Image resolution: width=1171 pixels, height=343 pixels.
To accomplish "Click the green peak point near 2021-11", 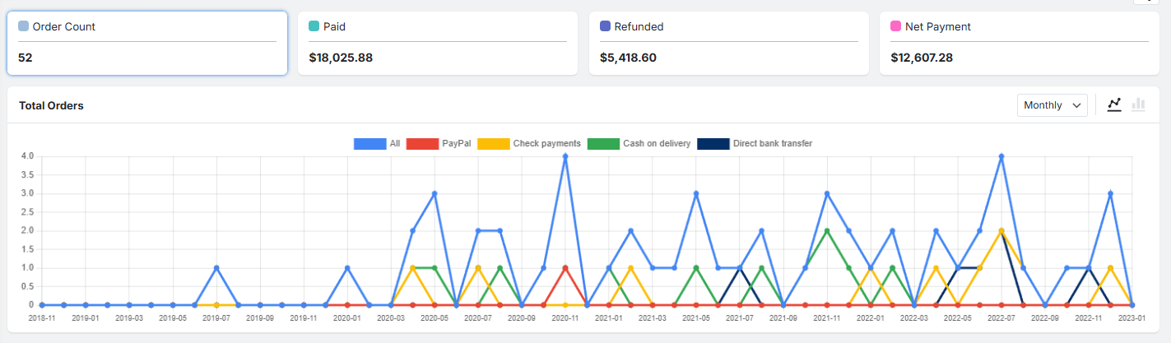I will point(827,230).
